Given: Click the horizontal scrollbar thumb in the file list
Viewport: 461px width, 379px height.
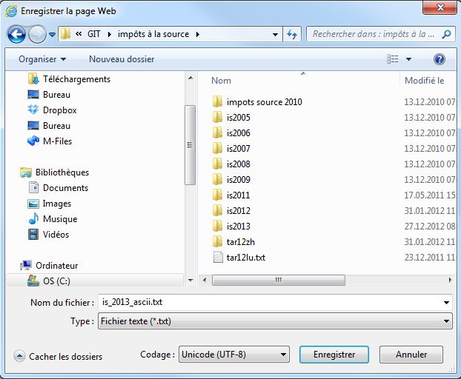Looking at the screenshot, I should [x=279, y=280].
